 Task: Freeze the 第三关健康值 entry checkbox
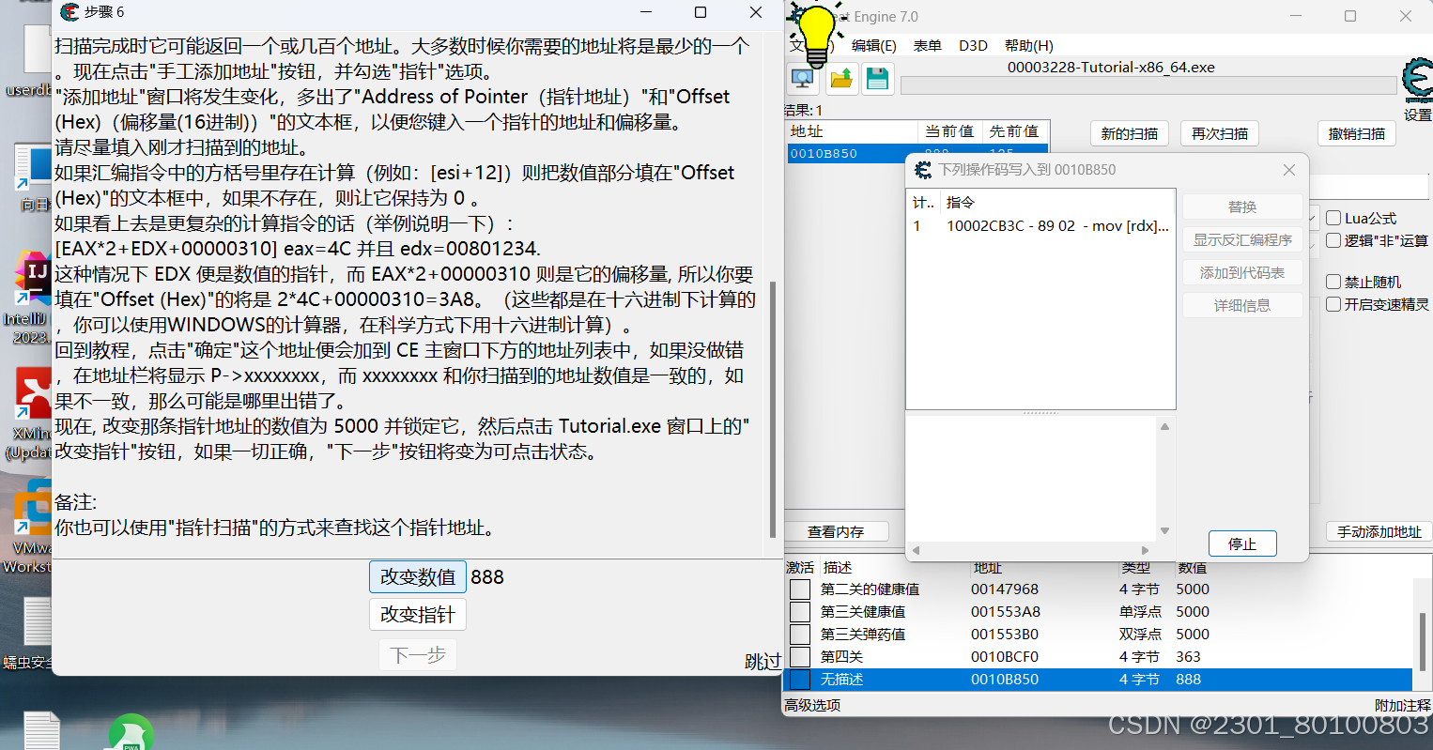800,612
